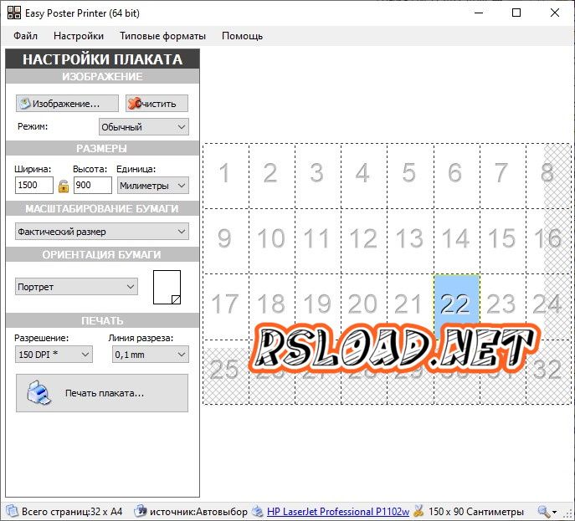Focus the Ширина field with 1500
Screen dimensions: 575x521
point(34,185)
